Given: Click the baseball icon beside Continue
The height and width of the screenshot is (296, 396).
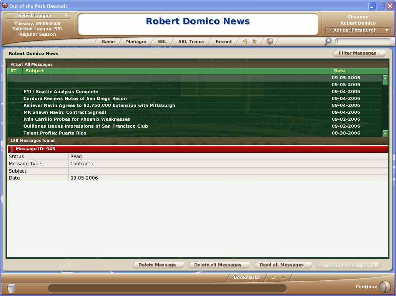Looking at the screenshot, I should click(385, 287).
